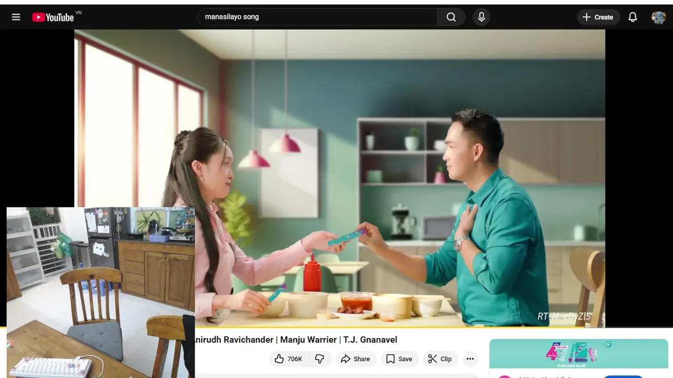Open the account avatar menu

(658, 17)
